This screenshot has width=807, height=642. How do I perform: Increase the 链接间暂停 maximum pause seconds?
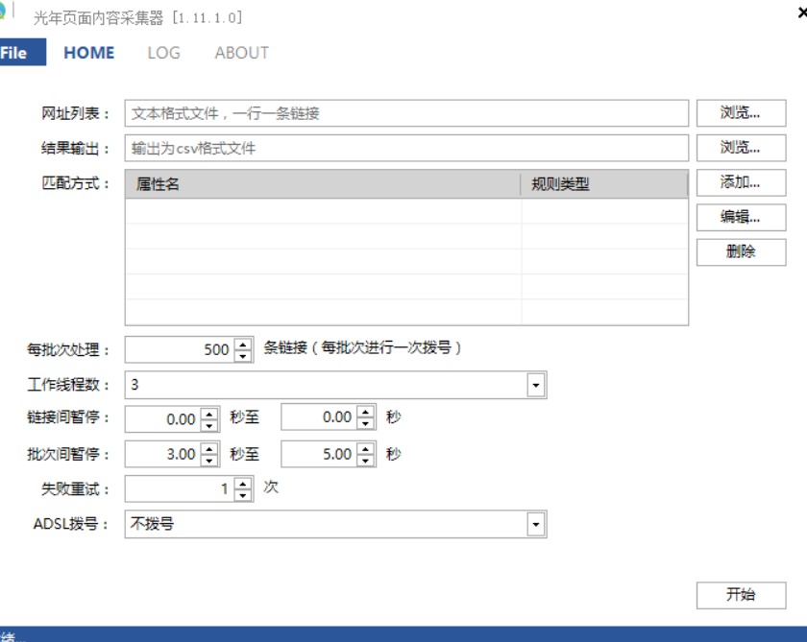(363, 413)
